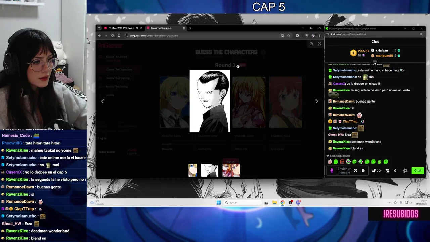Open the Windows Start menu
Screen dimensions: 430x242
(219, 202)
